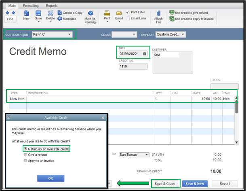Open the Customer:Job dropdown
246x191 pixels.
click(69, 34)
